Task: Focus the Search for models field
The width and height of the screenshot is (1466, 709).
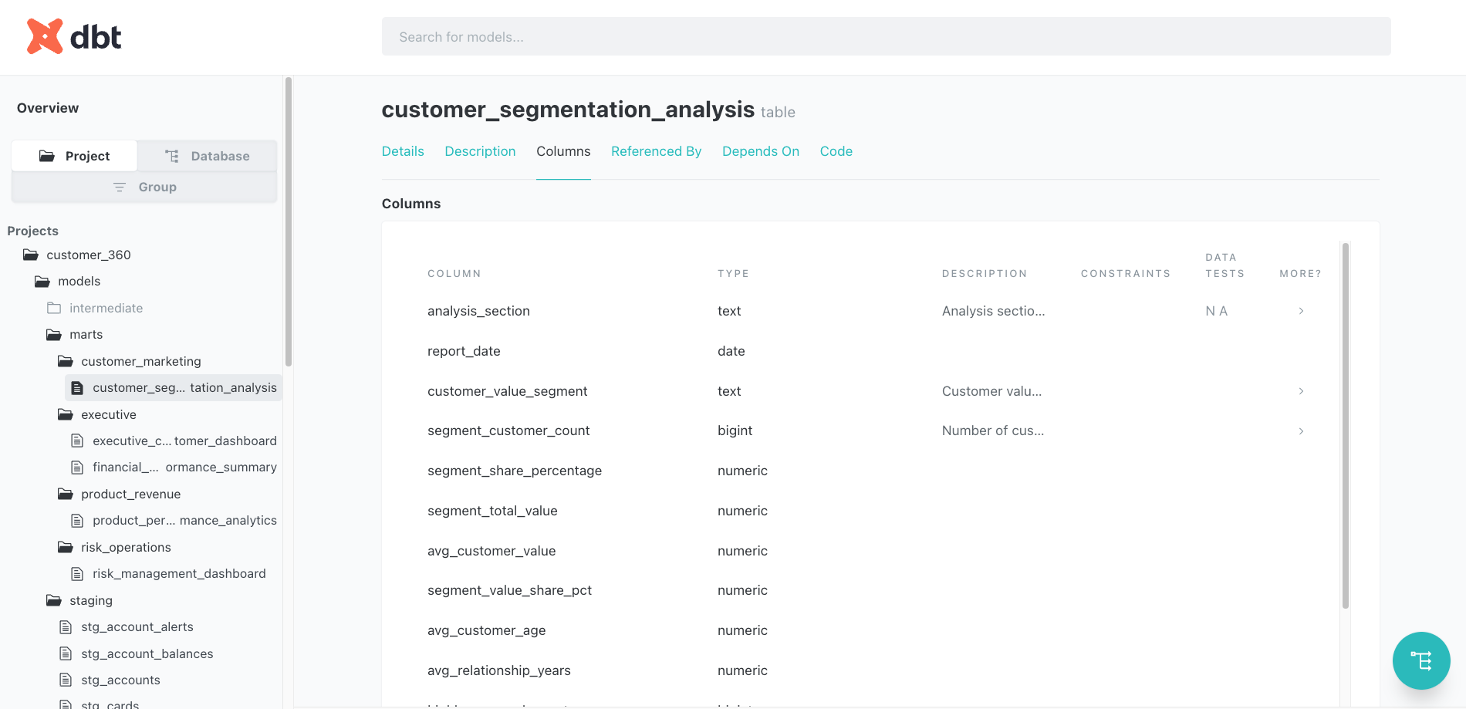Action: pyautogui.click(x=886, y=37)
